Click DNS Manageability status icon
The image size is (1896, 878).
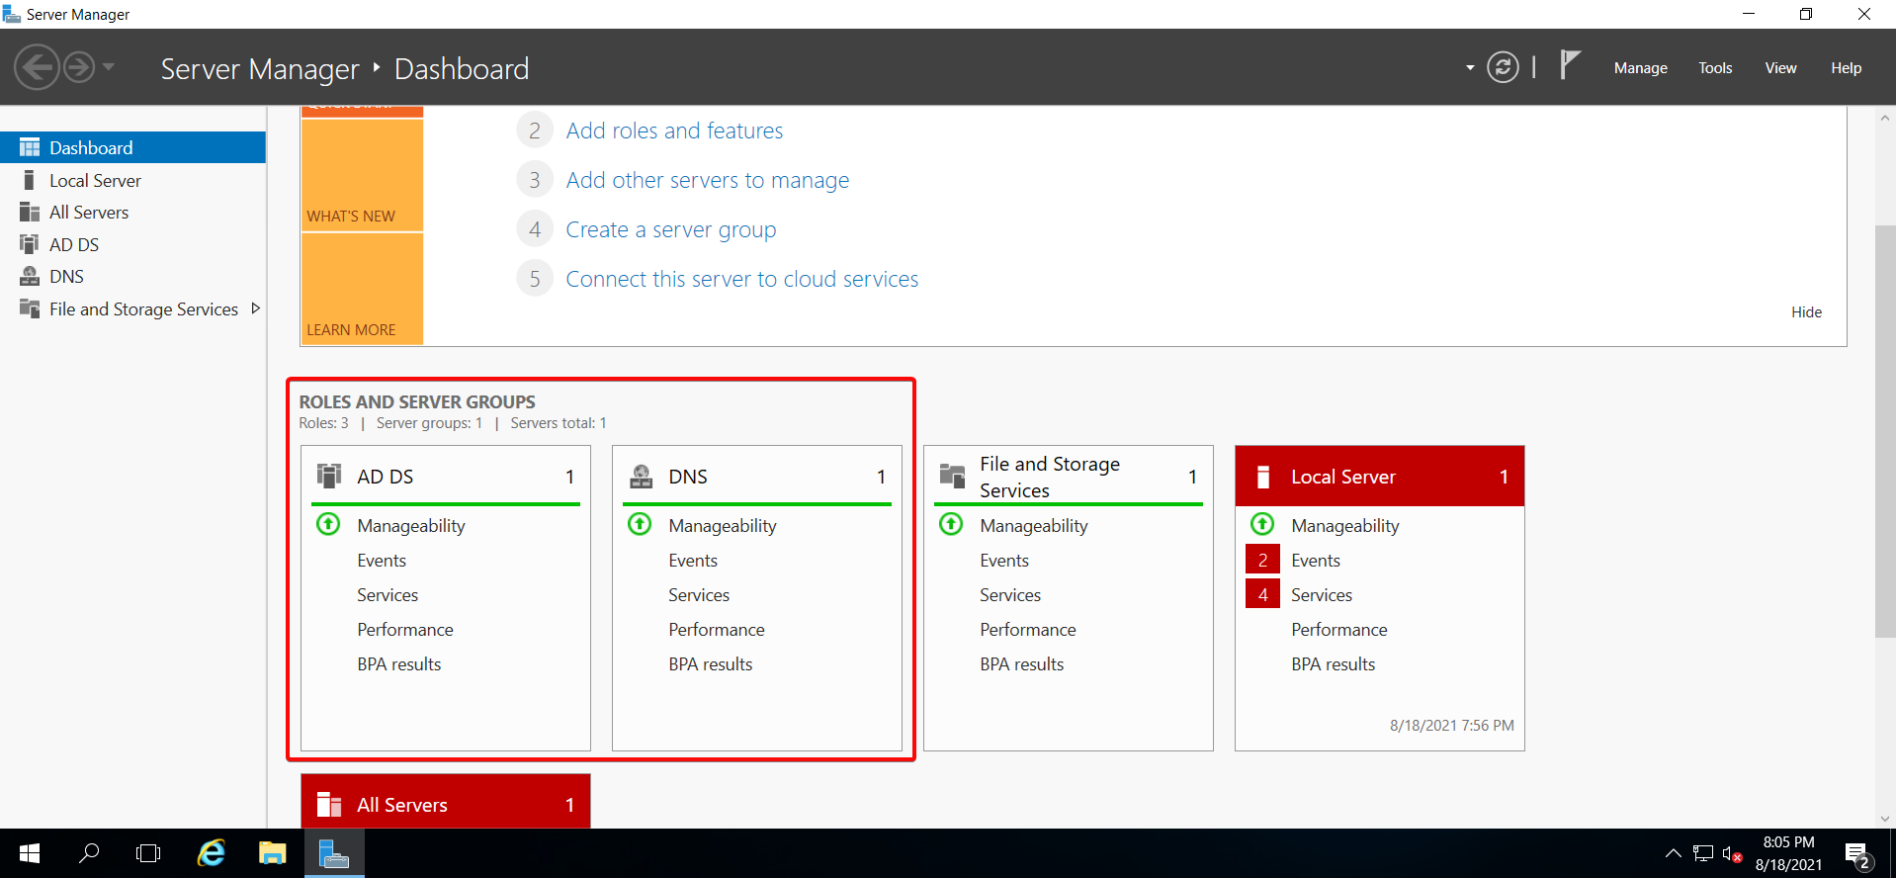tap(640, 524)
